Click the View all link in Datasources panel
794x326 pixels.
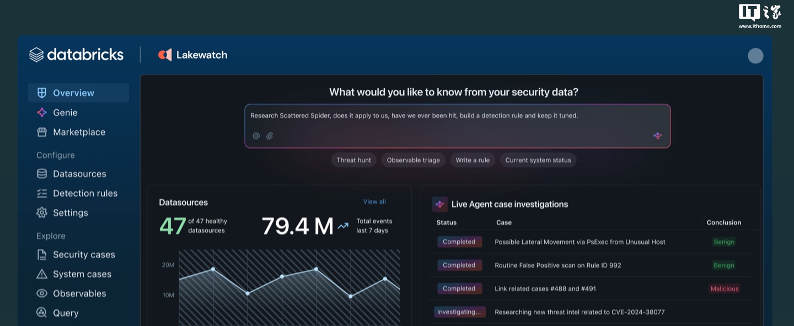pos(374,201)
